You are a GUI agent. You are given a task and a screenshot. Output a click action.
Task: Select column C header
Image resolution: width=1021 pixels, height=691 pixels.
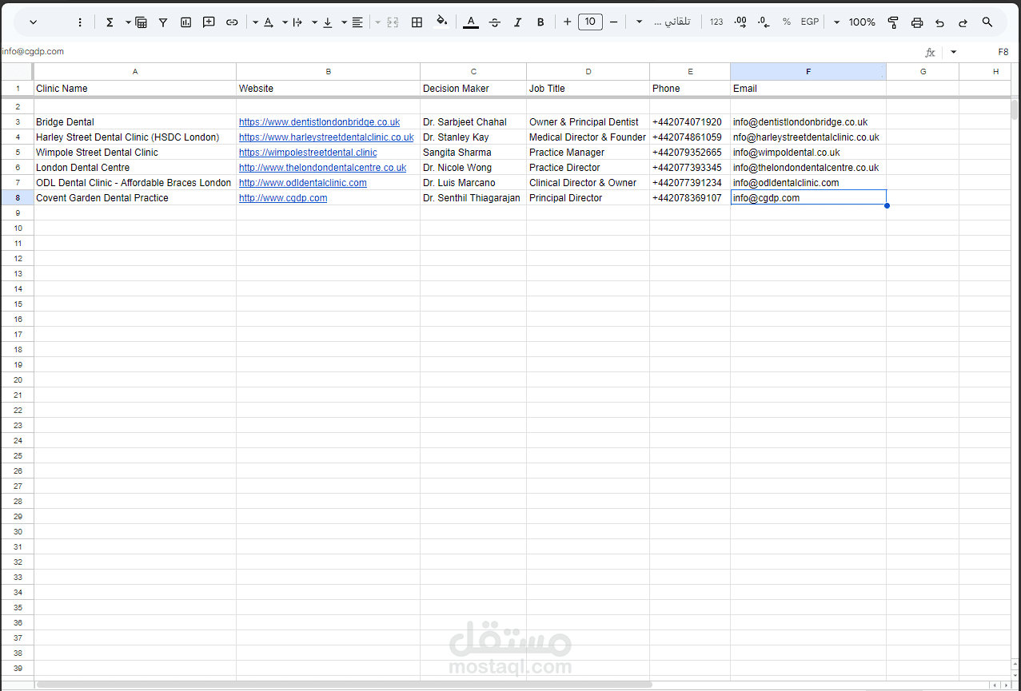point(473,72)
